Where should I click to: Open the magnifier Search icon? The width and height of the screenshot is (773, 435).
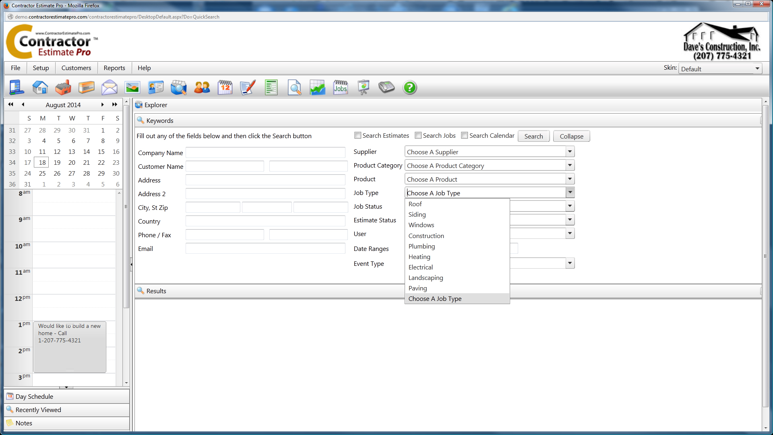294,87
